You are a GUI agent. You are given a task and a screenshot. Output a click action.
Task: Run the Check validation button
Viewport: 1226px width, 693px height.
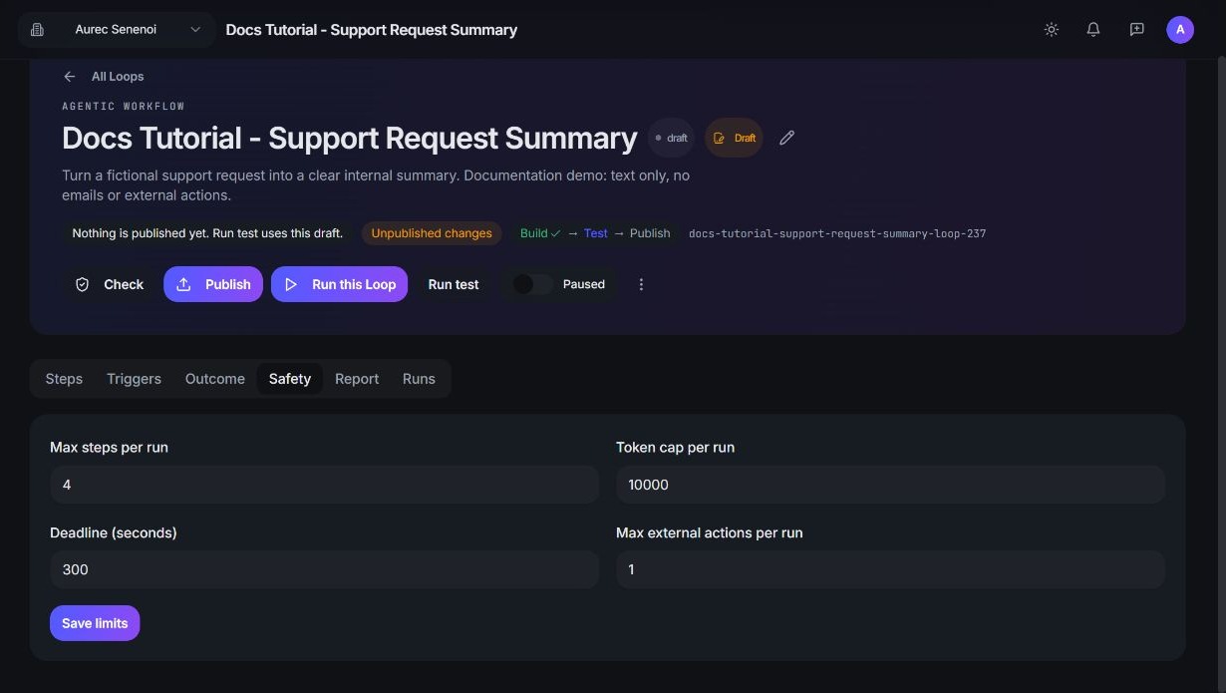click(x=110, y=284)
